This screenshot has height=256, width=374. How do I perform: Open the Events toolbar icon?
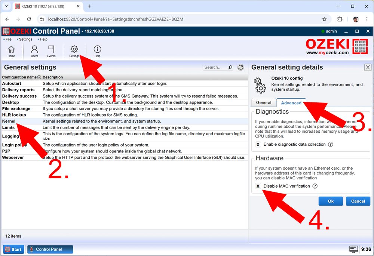point(51,51)
